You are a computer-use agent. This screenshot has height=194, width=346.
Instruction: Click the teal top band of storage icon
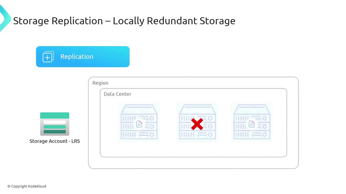tap(55, 116)
